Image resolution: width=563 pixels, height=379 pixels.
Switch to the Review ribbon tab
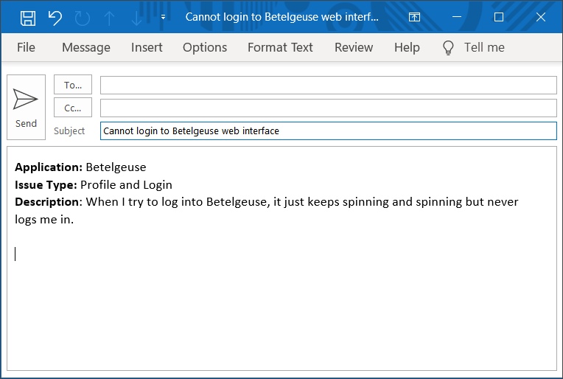coord(354,47)
